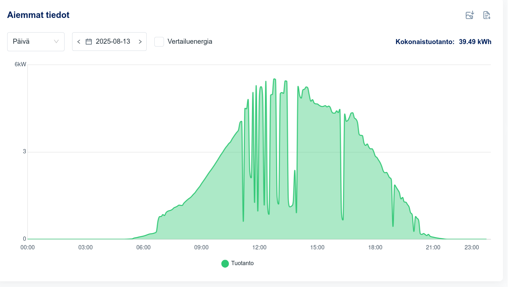Select the 2025-08-13 date field
508x287 pixels.
click(x=113, y=42)
